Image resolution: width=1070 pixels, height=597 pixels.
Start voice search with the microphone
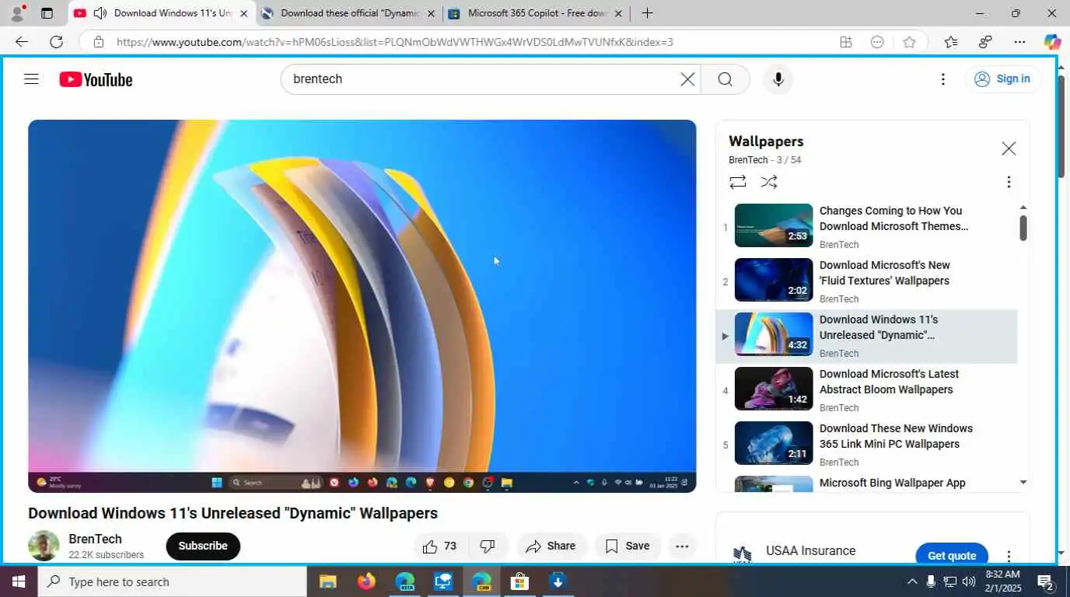click(x=778, y=79)
